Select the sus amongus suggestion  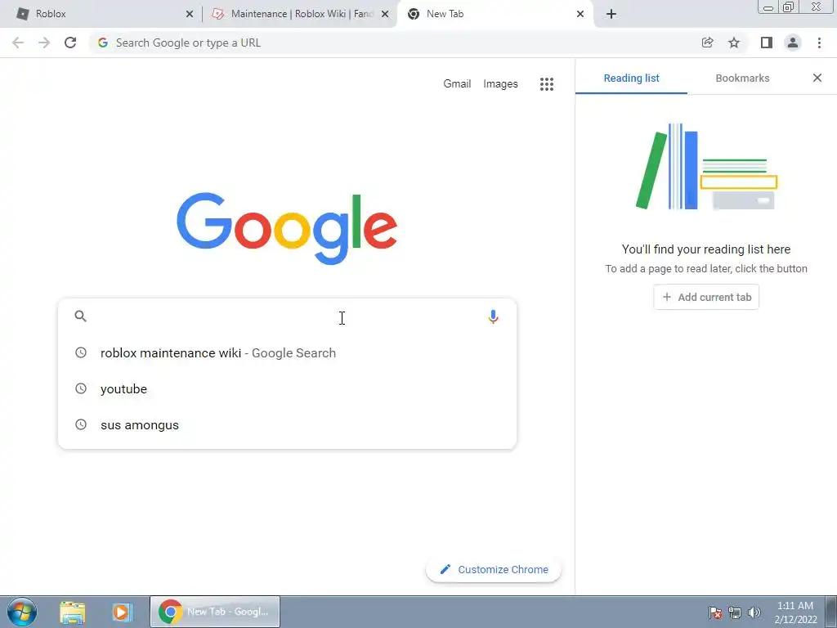pos(287,425)
